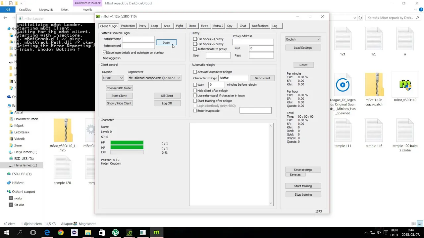Viewport: 424px width, 238px height.
Task: Check Authenticate to proxy
Action: (195, 49)
